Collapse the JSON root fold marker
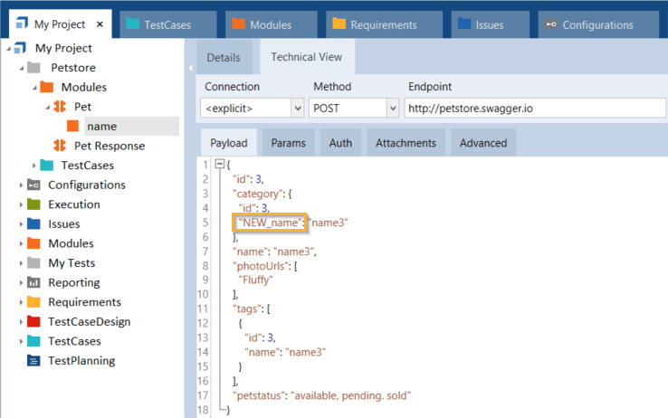The width and height of the screenshot is (668, 418). (218, 164)
